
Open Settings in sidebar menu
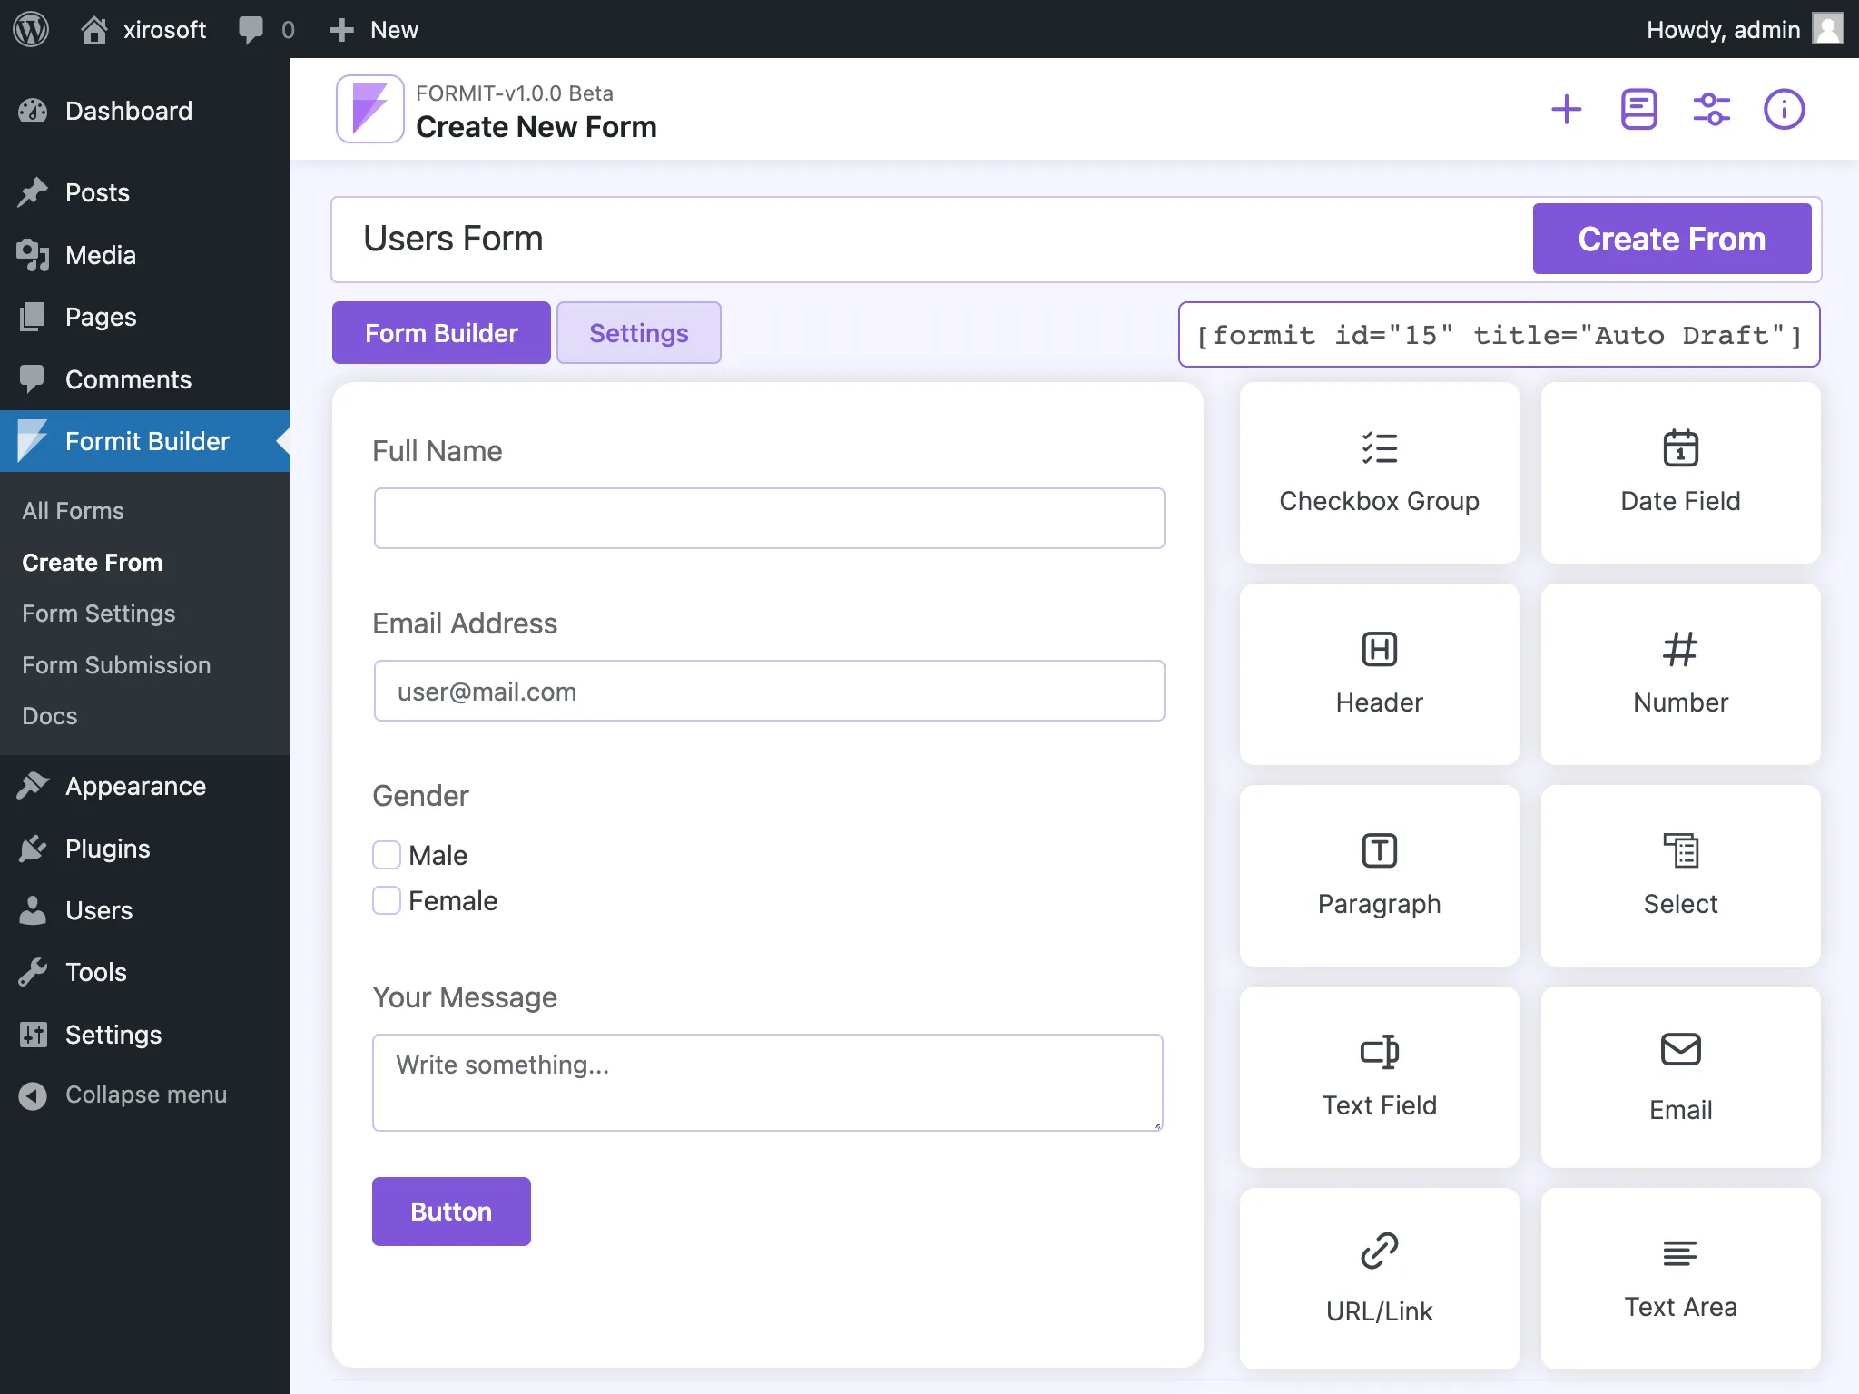[x=145, y=1035]
